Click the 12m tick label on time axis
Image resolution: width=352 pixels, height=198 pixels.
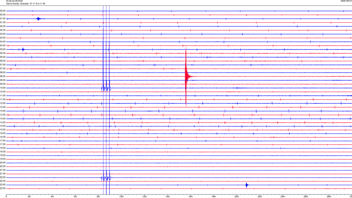pos(144,197)
